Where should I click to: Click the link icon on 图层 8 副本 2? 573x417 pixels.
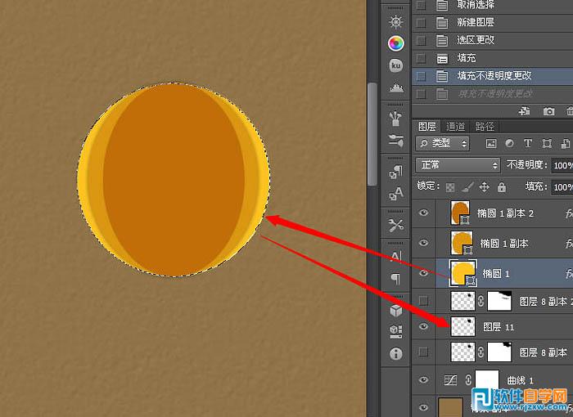point(481,301)
